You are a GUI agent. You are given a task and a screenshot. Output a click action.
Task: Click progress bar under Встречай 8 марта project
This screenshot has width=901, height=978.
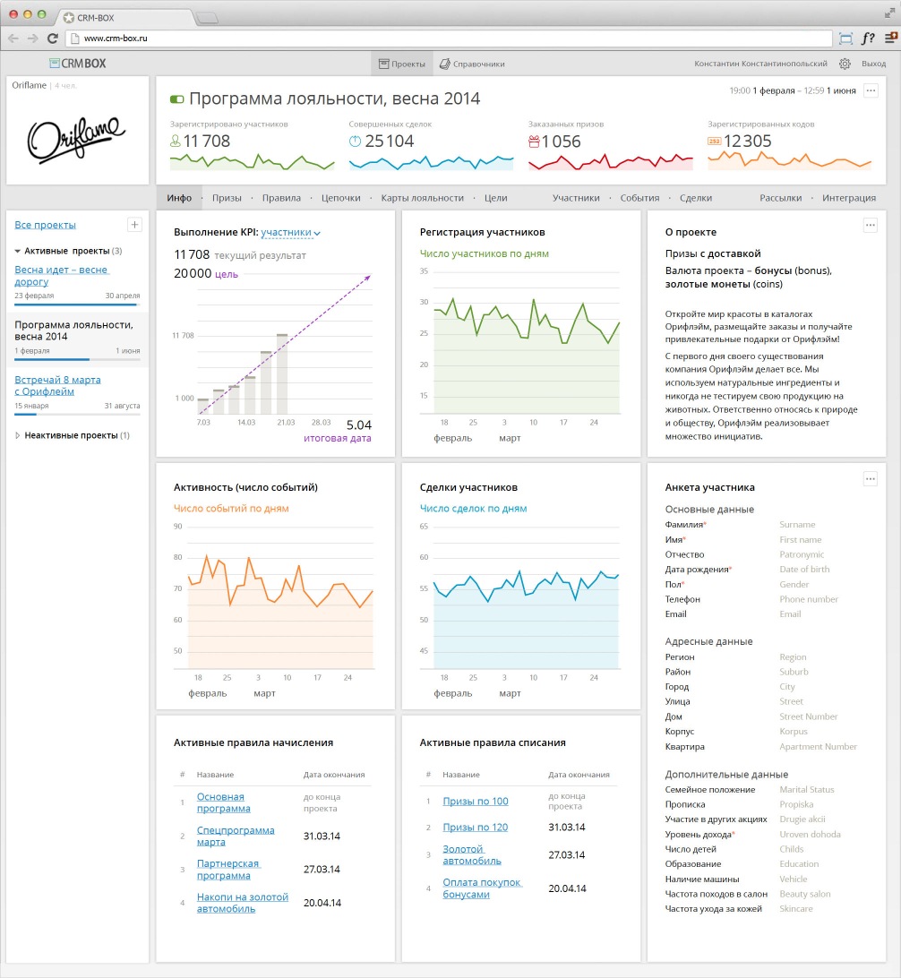coord(77,414)
